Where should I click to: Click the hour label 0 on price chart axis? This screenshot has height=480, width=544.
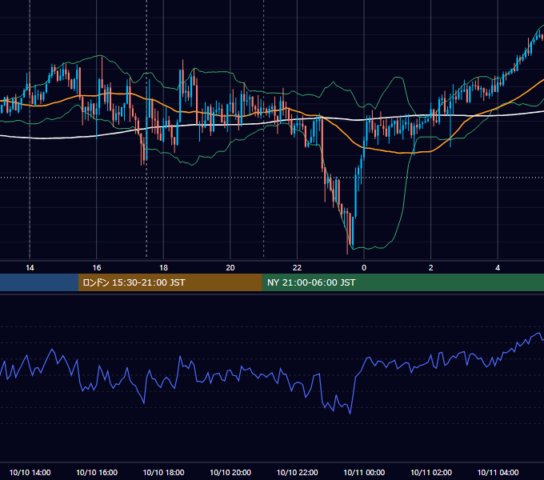click(x=364, y=268)
